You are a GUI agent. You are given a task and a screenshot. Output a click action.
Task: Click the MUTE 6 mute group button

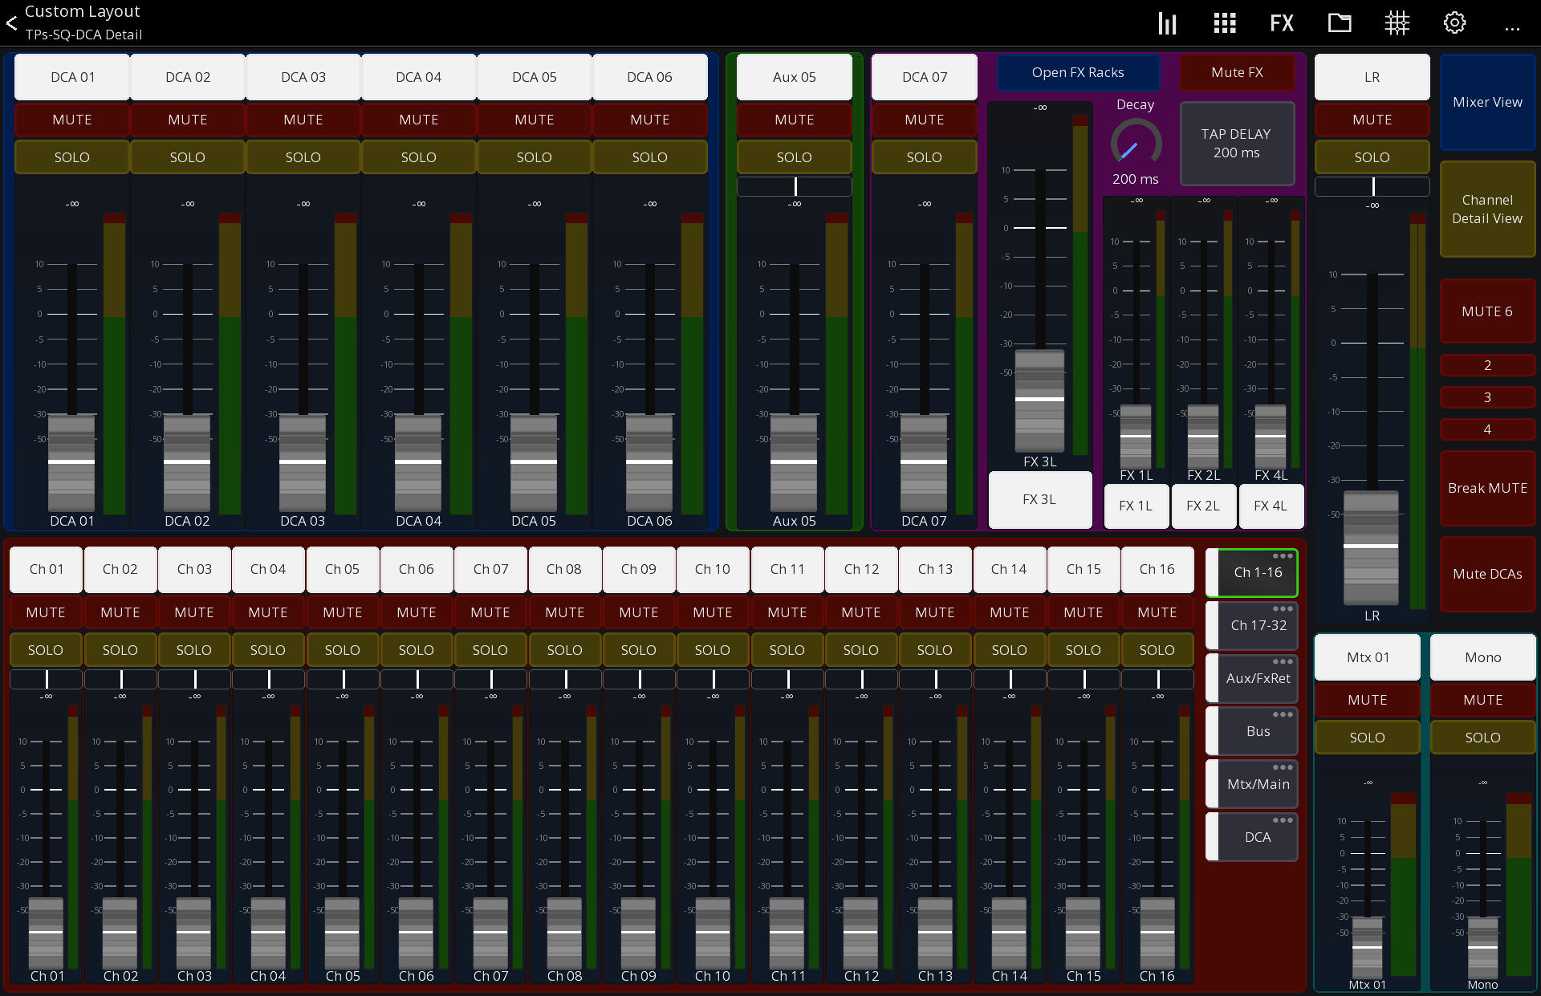pyautogui.click(x=1487, y=311)
